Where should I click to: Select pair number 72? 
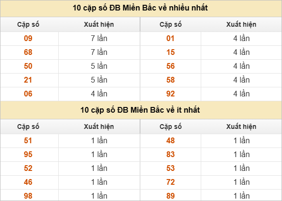point(171,182)
